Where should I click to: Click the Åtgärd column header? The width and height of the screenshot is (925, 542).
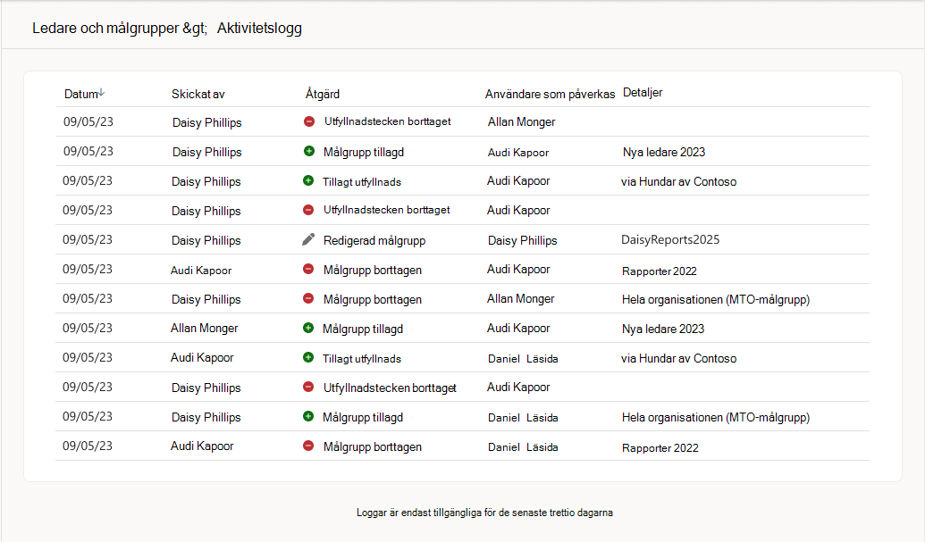[x=323, y=94]
